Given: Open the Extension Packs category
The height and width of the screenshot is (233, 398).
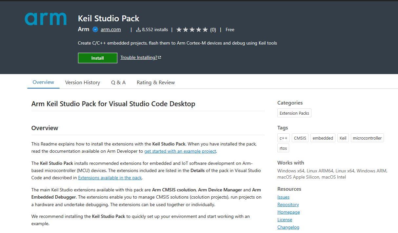Looking at the screenshot, I should click(x=294, y=113).
